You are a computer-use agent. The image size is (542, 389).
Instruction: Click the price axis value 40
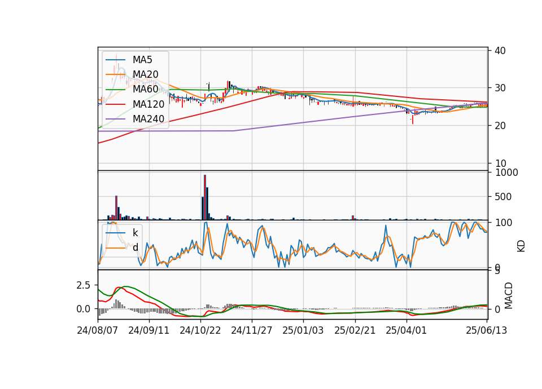pyautogui.click(x=500, y=50)
